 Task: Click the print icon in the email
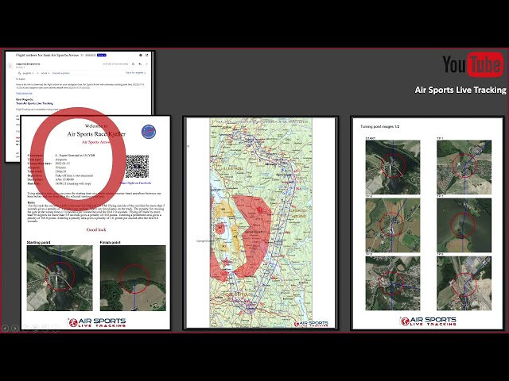(141, 55)
